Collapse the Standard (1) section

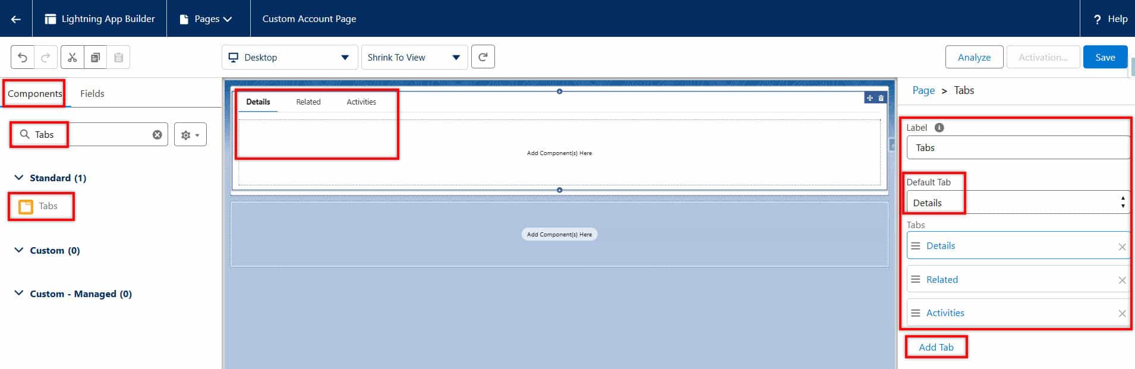[x=19, y=178]
